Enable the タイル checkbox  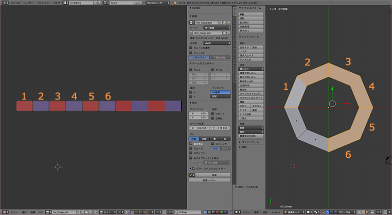(x=212, y=70)
